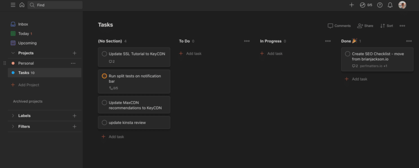The image size is (419, 168).
Task: Open productivity 0/5 indicator
Action: 366,5
